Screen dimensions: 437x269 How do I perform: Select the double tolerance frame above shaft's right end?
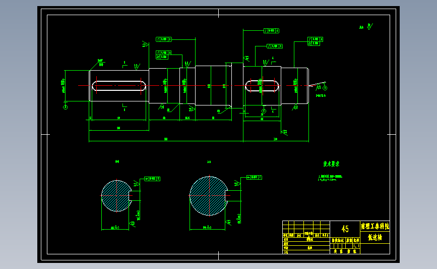[315, 41]
